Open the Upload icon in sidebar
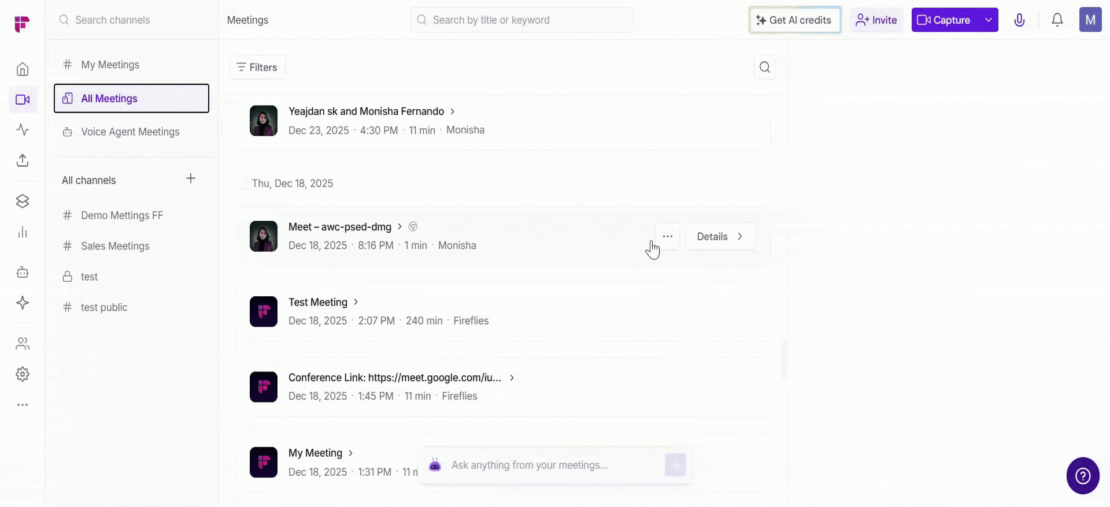This screenshot has width=1110, height=507. pyautogui.click(x=23, y=161)
